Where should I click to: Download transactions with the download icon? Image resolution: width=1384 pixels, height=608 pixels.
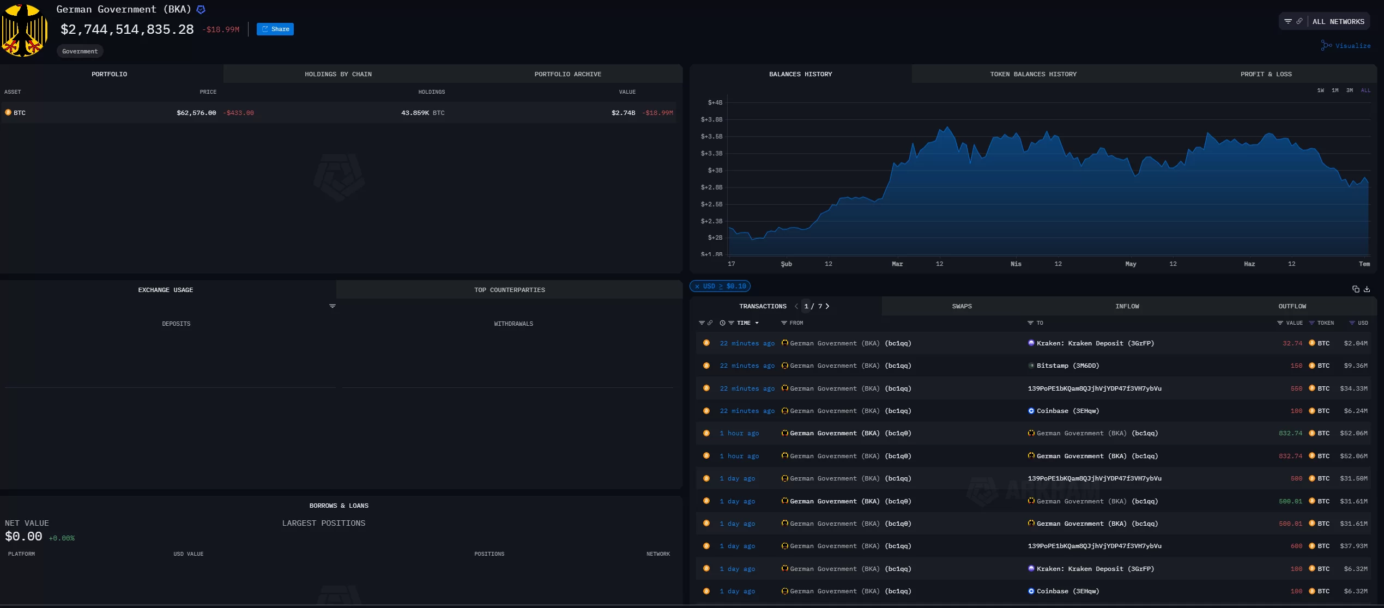1367,289
